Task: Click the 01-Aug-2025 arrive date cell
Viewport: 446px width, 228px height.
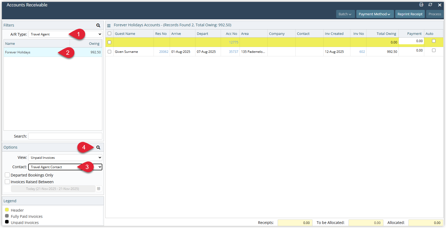Action: (183, 52)
